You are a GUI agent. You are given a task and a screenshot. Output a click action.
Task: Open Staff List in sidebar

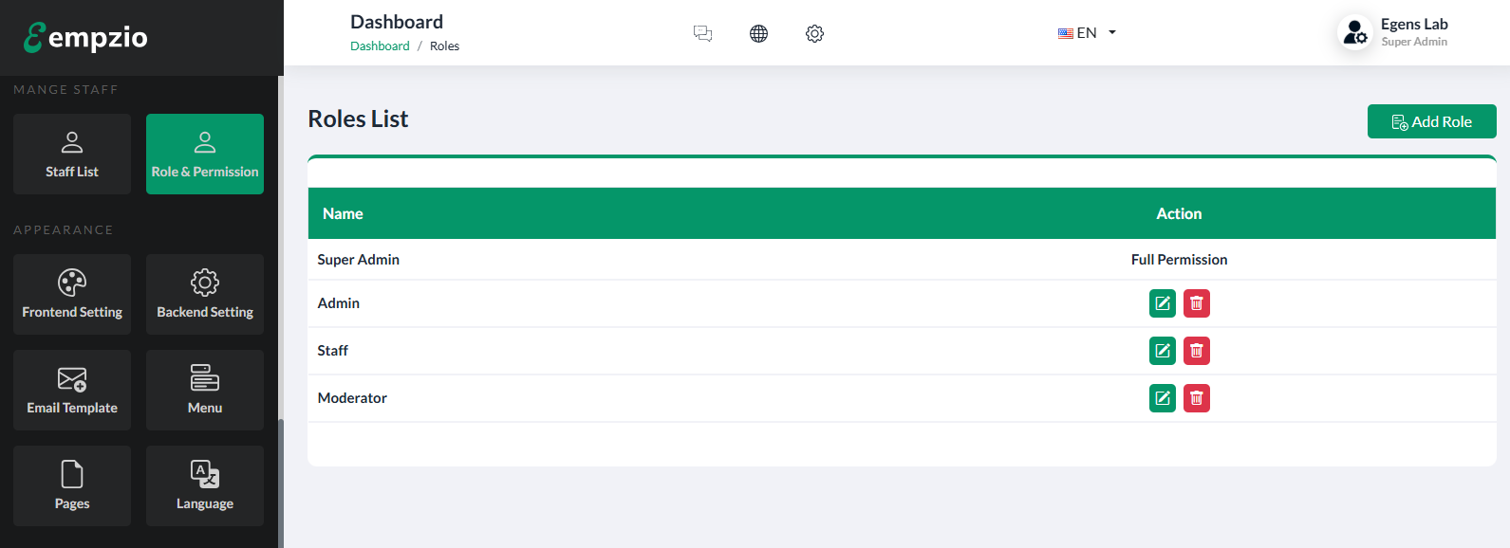(72, 154)
